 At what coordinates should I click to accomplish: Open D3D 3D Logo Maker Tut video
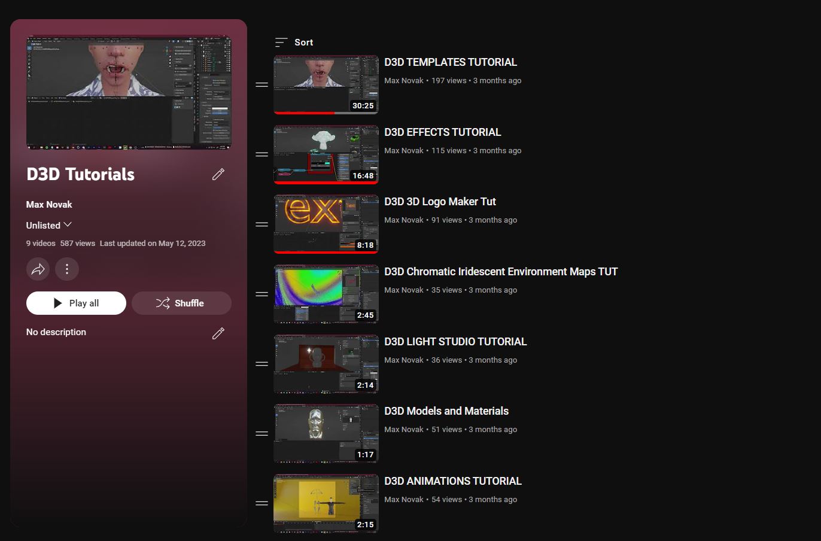tap(440, 202)
